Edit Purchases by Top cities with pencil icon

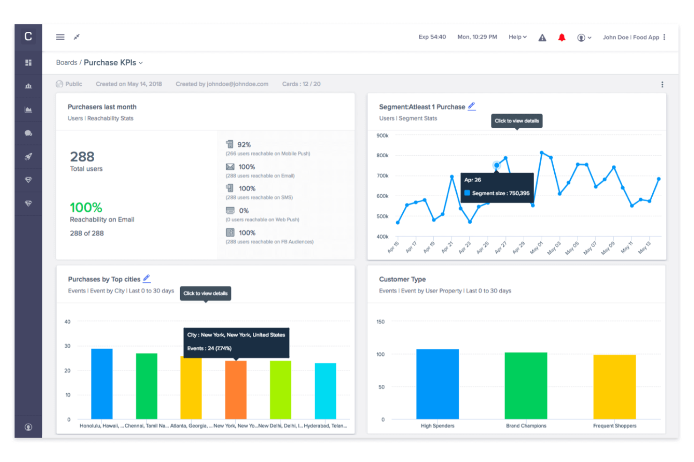click(x=147, y=279)
